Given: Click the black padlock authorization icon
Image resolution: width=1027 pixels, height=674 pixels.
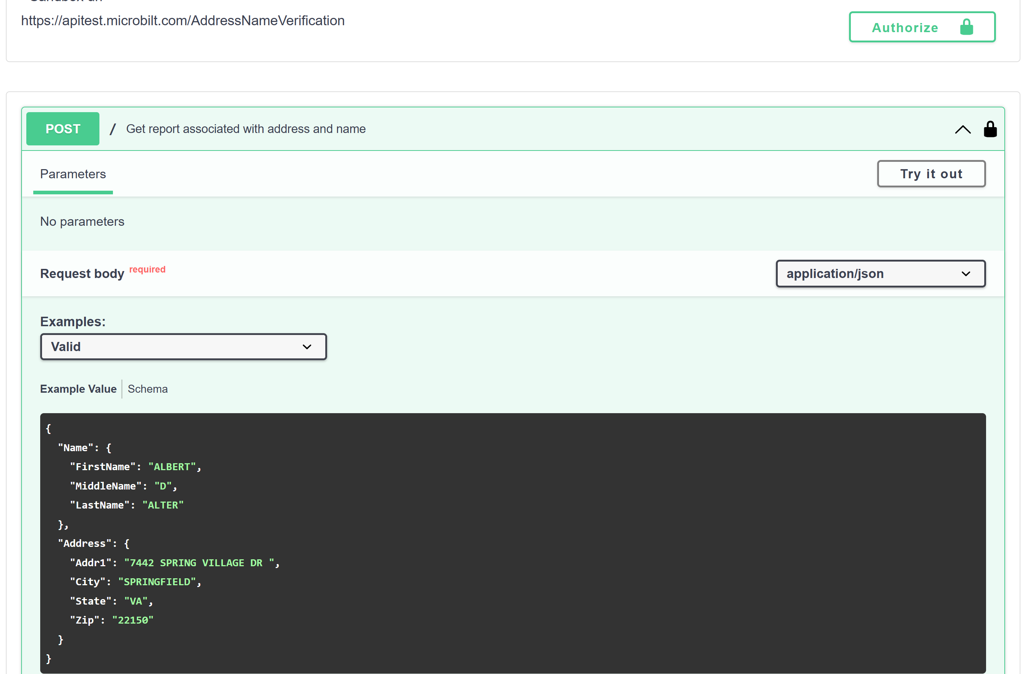Looking at the screenshot, I should tap(990, 129).
